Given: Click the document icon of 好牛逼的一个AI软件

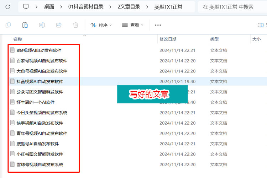Looking at the screenshot, I should coord(12,102).
